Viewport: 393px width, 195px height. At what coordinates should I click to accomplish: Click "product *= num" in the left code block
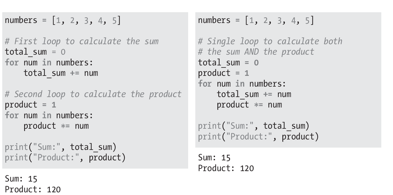point(56,126)
